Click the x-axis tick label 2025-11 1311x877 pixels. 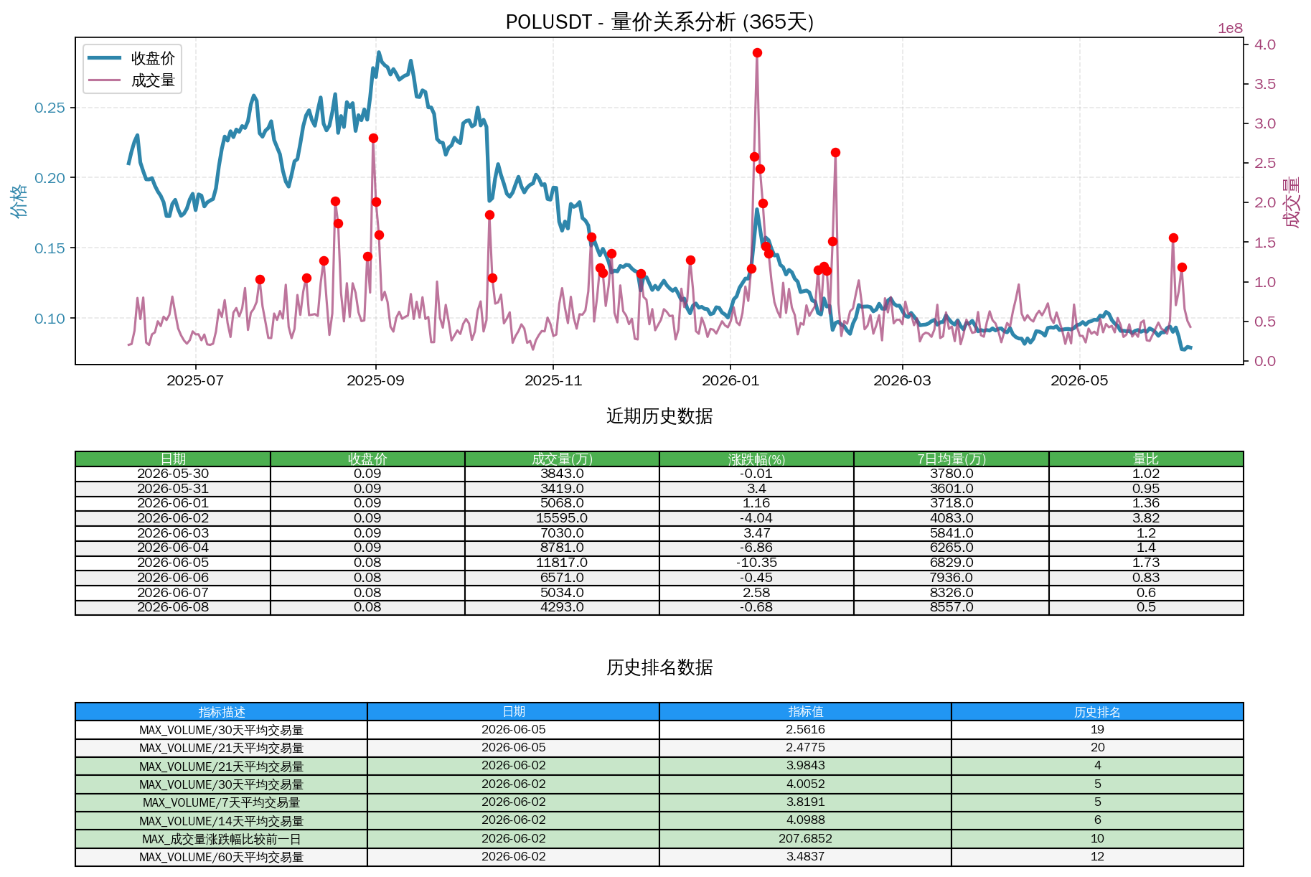[553, 380]
